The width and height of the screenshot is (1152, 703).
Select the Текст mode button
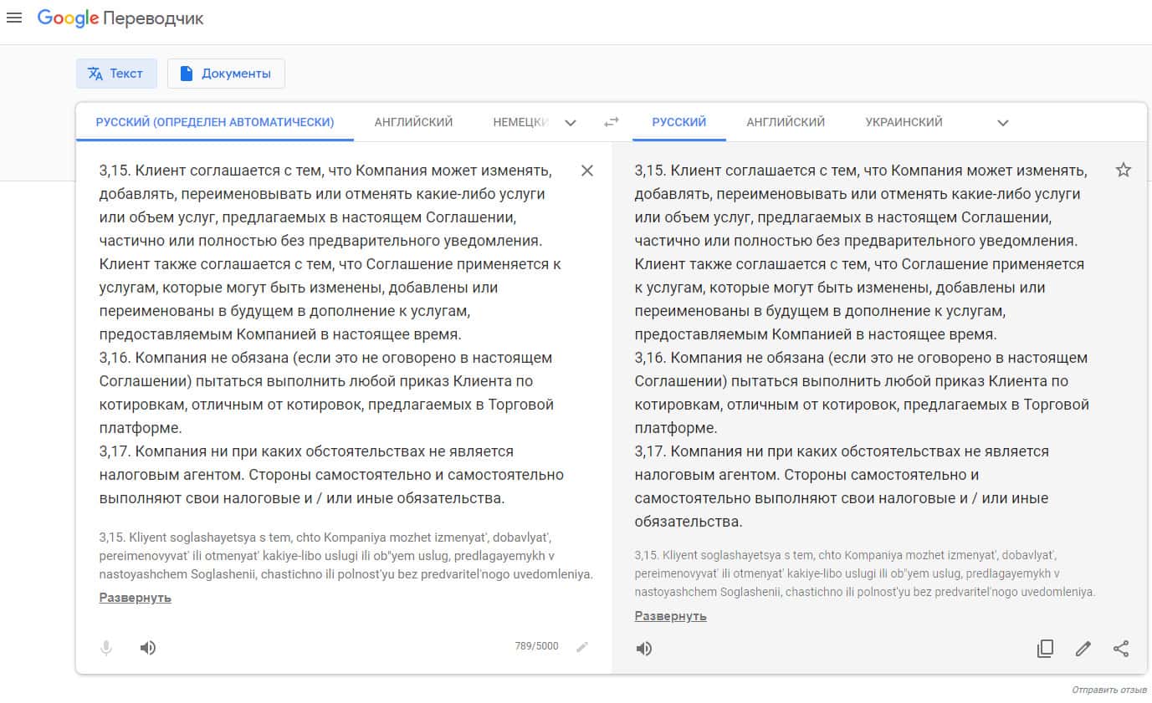(116, 74)
